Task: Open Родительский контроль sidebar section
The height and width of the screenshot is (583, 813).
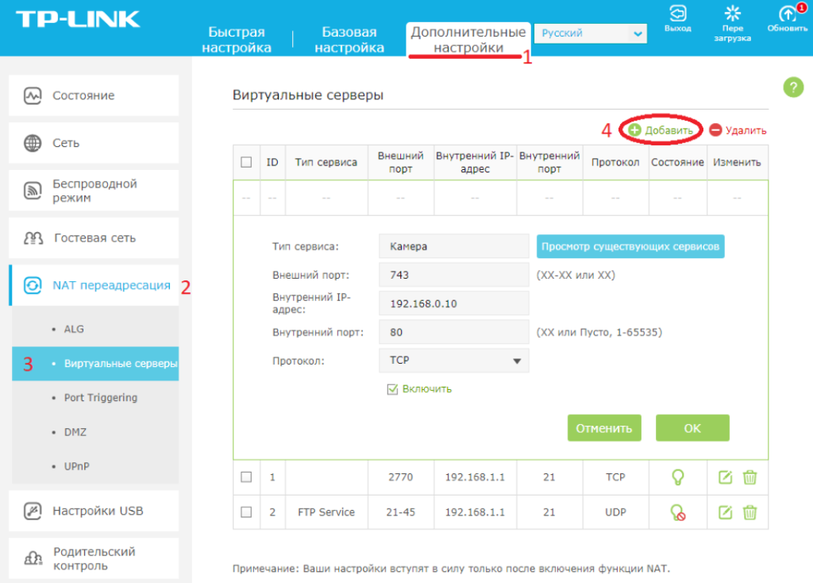Action: pos(94,558)
